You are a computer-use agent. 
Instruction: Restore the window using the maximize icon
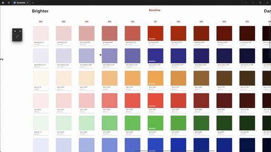pyautogui.click(x=260, y=3)
